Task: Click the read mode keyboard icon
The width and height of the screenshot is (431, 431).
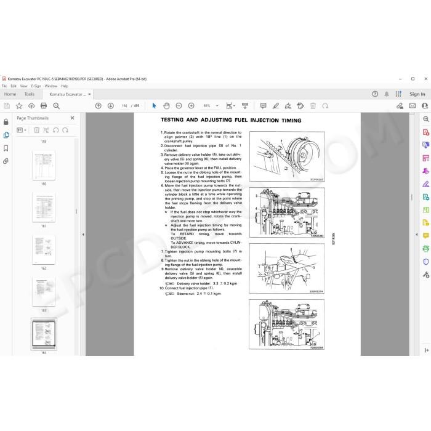Action: 245,106
